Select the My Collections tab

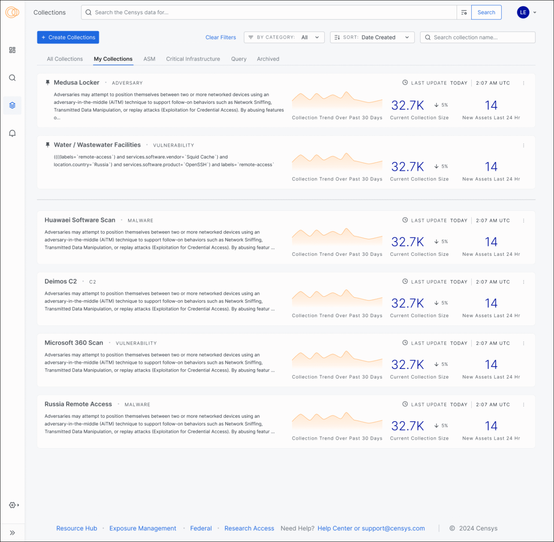pos(113,59)
